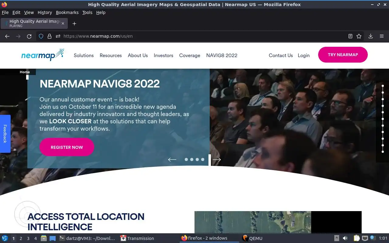Open Firefox downloads panel

tap(370, 36)
